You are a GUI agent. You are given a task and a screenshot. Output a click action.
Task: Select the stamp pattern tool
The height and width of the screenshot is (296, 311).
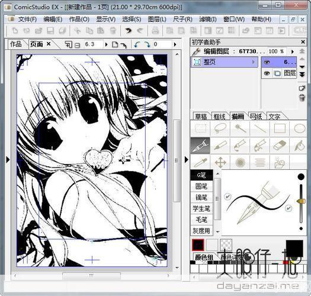click(280, 162)
